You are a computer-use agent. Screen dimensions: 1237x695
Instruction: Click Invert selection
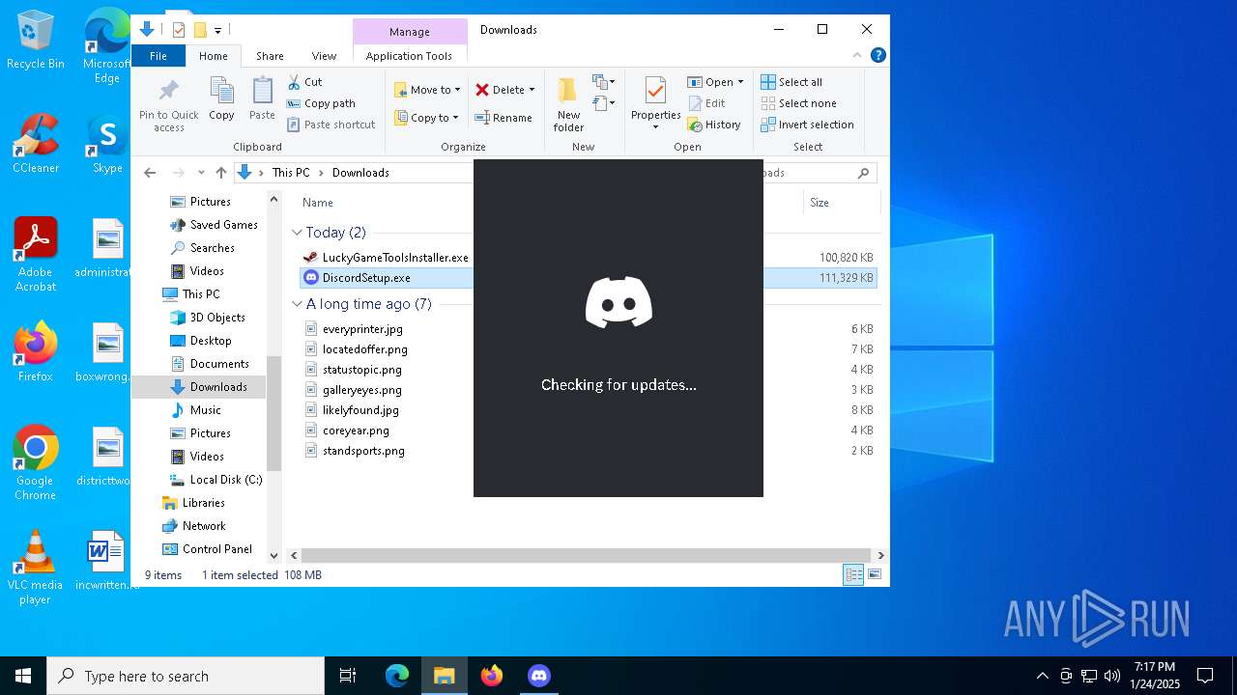click(807, 125)
